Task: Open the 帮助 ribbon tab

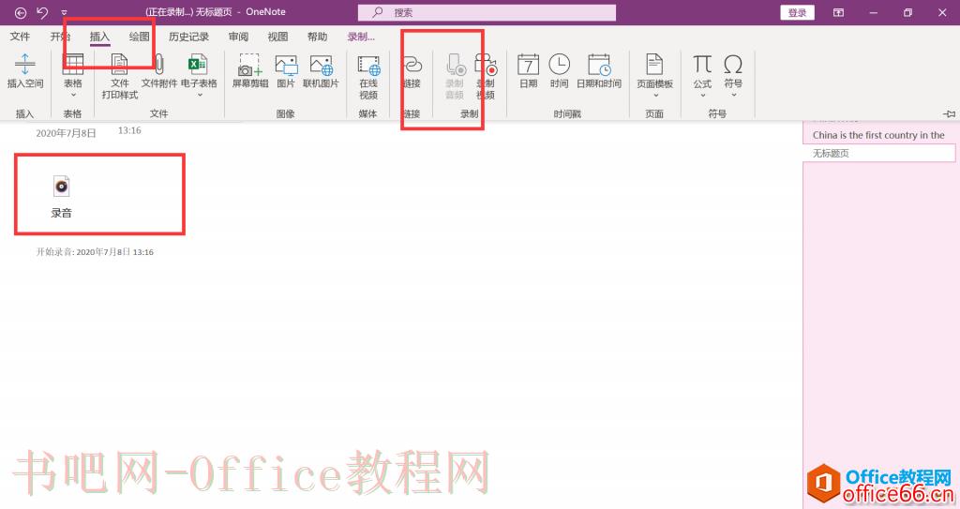Action: click(317, 37)
